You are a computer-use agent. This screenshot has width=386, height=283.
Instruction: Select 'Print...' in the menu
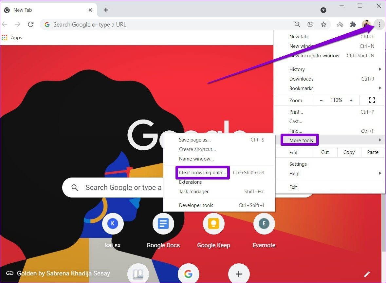(x=329, y=112)
